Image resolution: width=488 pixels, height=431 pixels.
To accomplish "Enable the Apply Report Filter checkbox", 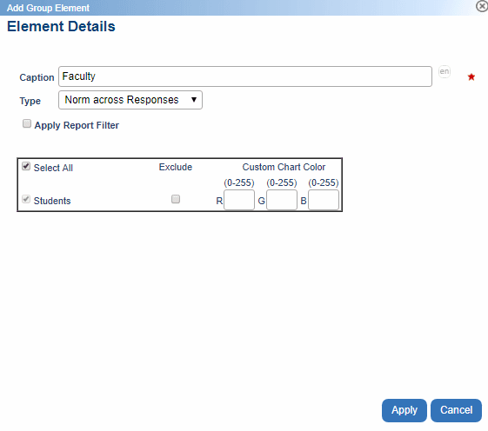I will [x=27, y=123].
